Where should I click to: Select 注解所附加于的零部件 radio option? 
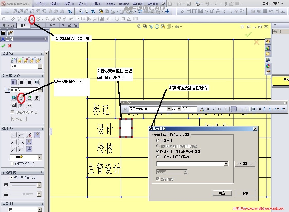point(157,157)
